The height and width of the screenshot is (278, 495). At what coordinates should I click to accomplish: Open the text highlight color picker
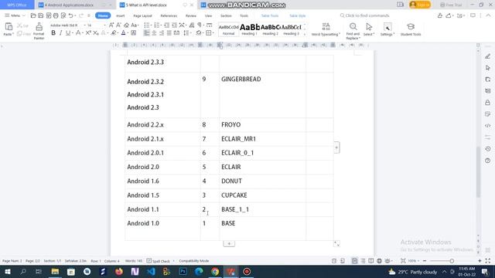118,32
